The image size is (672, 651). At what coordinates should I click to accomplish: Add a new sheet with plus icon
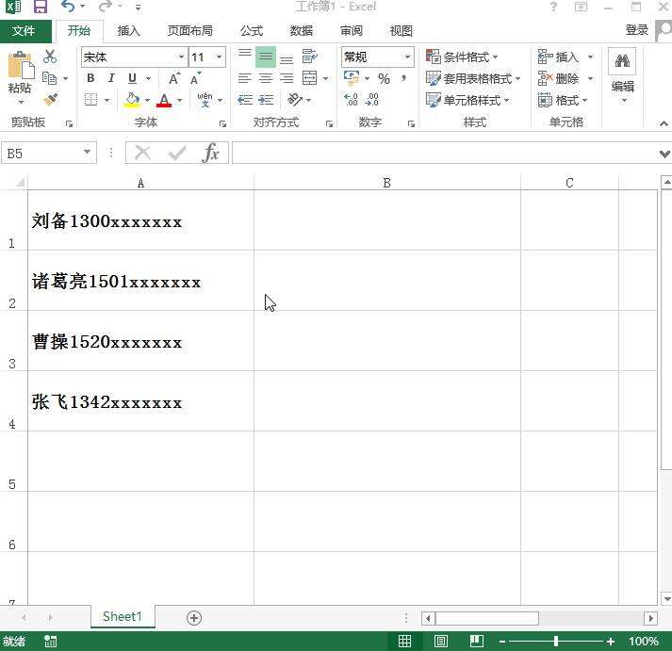194,618
